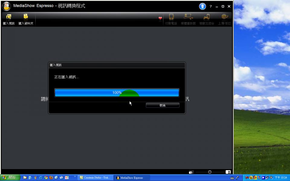Viewport: 290px width, 181px height.
Task: Click the red heart favorites icon
Action: (x=160, y=18)
